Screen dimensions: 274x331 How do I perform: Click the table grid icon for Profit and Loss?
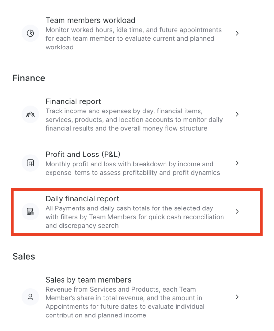pos(30,163)
